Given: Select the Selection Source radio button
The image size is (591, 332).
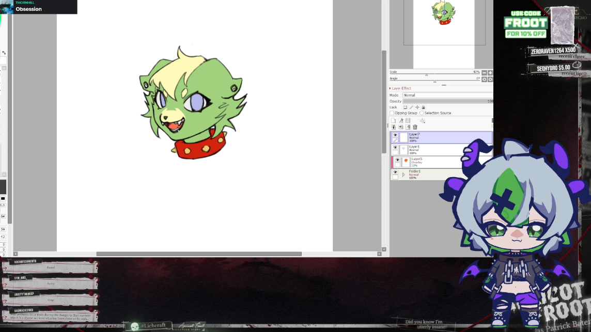Looking at the screenshot, I should pyautogui.click(x=422, y=113).
